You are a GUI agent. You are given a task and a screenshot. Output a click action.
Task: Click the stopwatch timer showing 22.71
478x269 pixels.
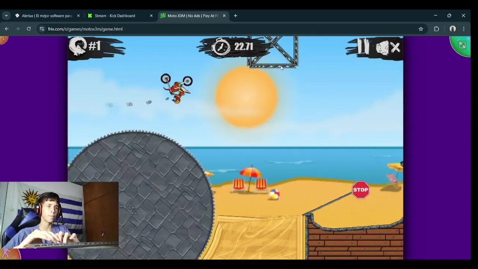coord(233,47)
